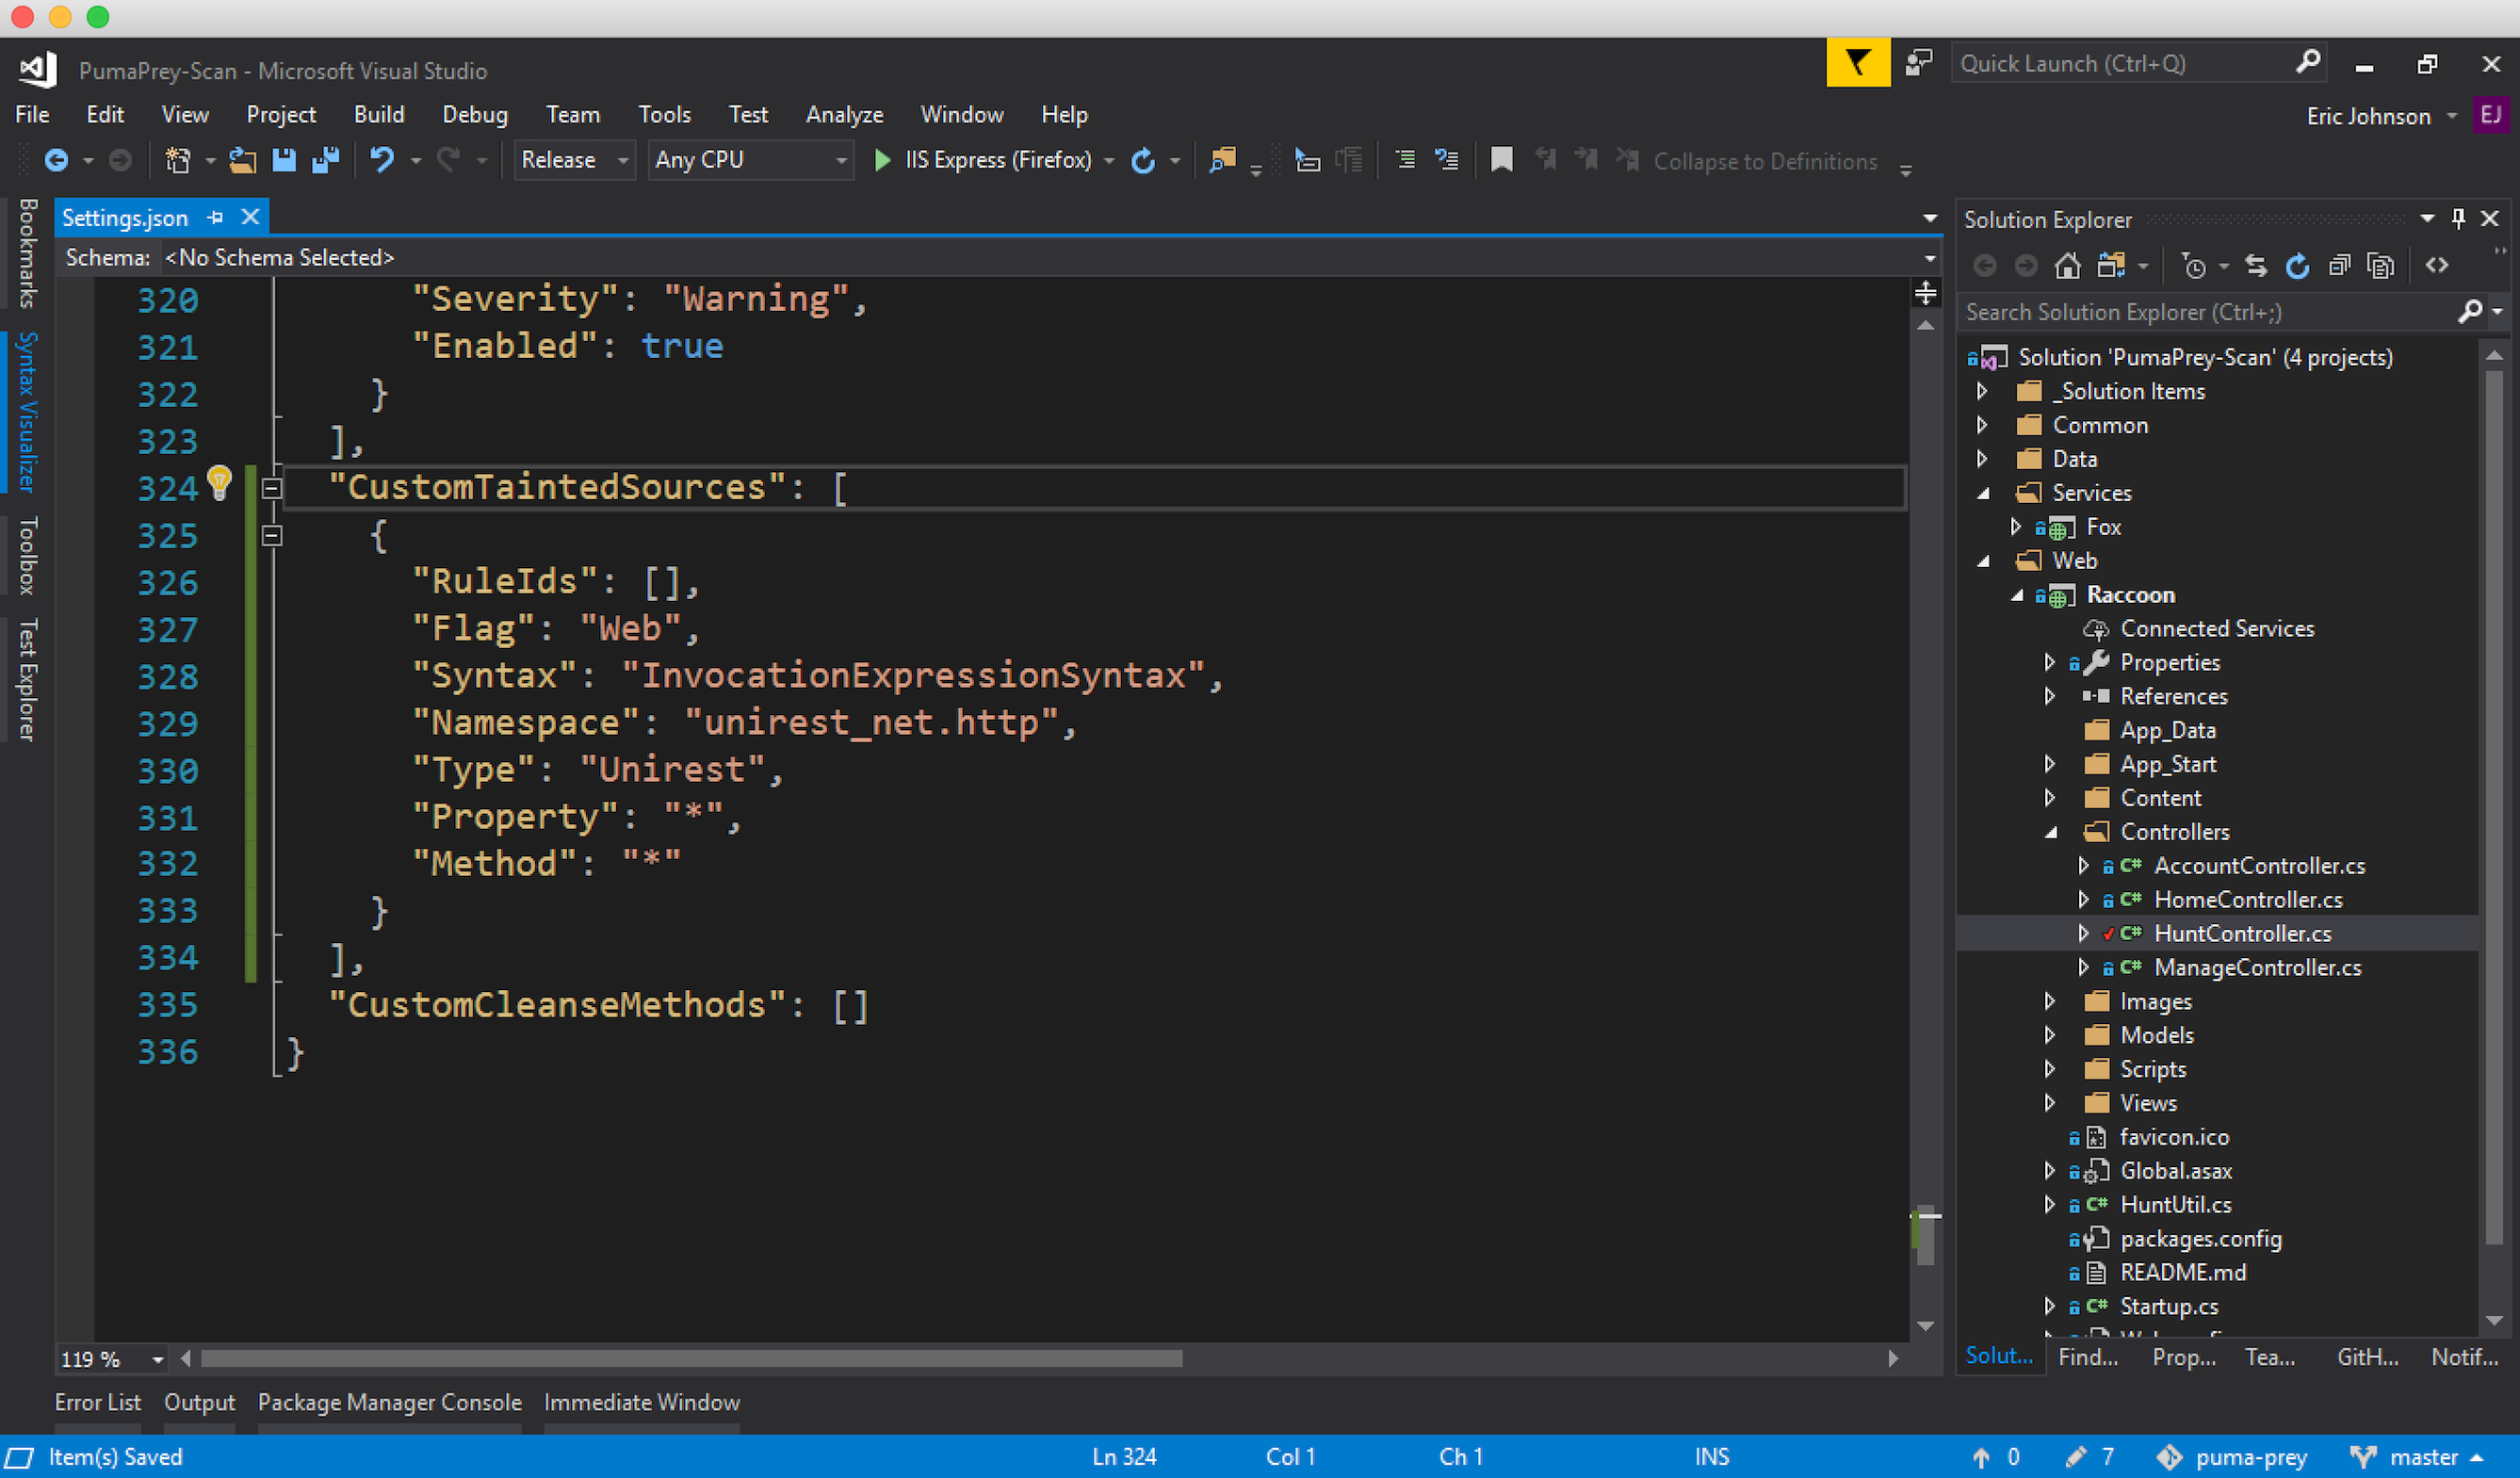Expand the _Solution Items folder
2520x1478 pixels.
coord(1981,391)
